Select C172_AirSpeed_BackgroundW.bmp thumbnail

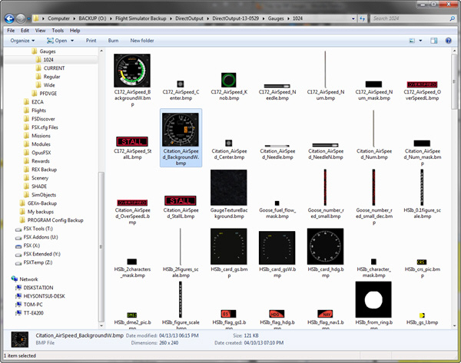[132, 70]
